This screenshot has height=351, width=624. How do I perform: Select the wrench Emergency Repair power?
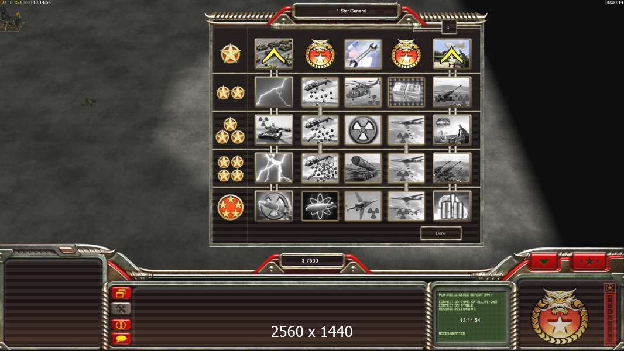pos(362,54)
